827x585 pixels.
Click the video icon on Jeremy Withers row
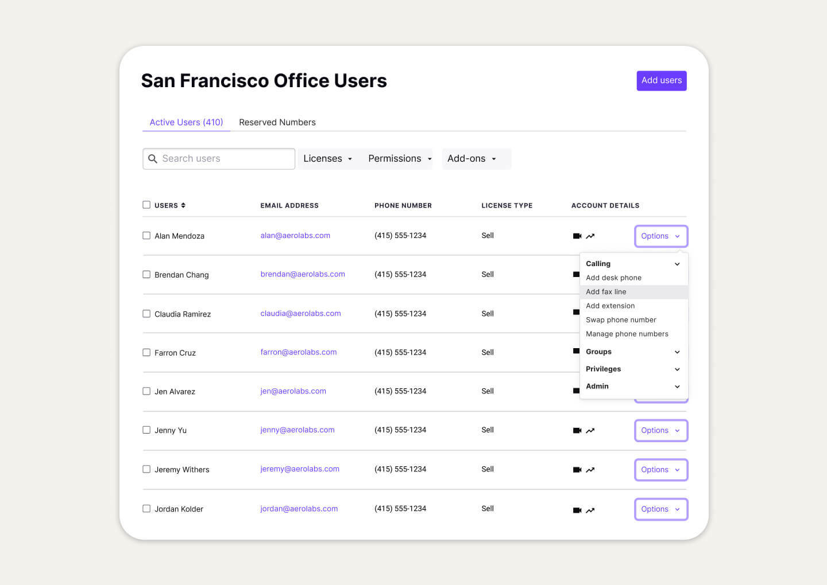[577, 469]
